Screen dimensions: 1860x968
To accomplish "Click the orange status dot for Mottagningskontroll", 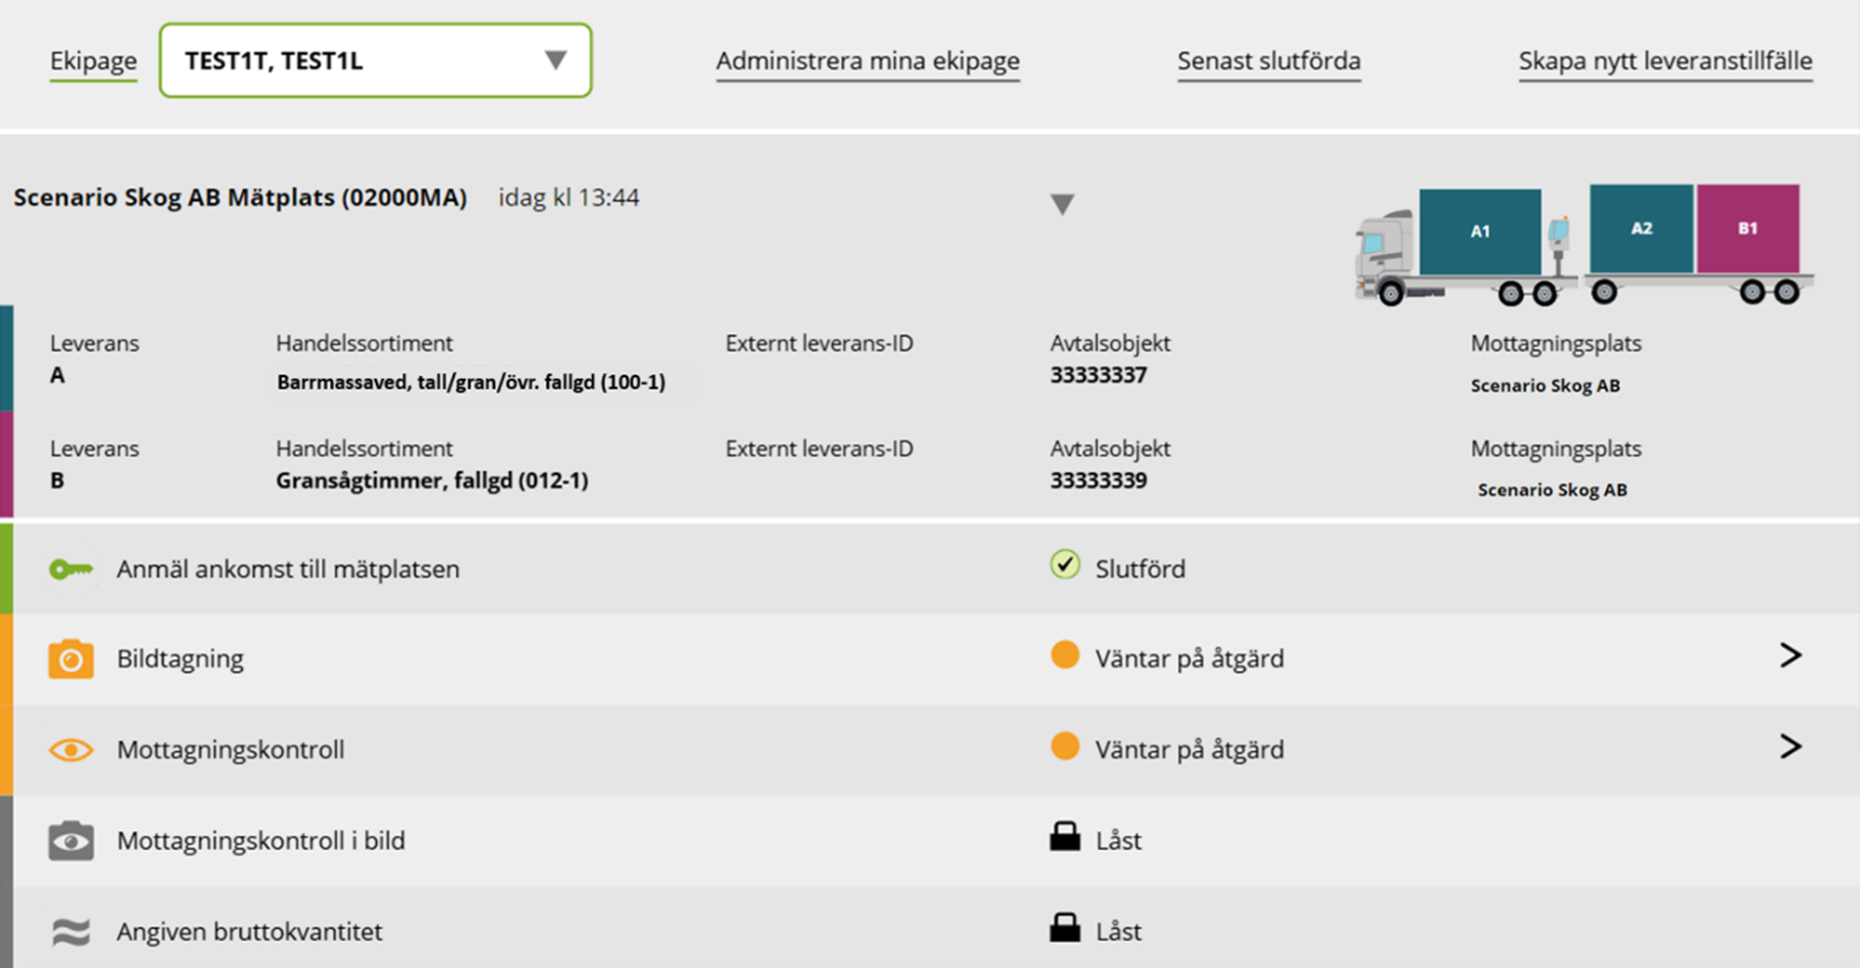I will click(x=1065, y=746).
